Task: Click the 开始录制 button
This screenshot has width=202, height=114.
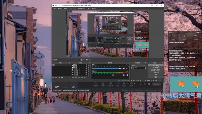Action: (x=156, y=68)
